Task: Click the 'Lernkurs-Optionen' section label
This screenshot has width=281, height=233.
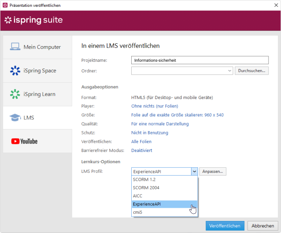Action: tap(101, 162)
